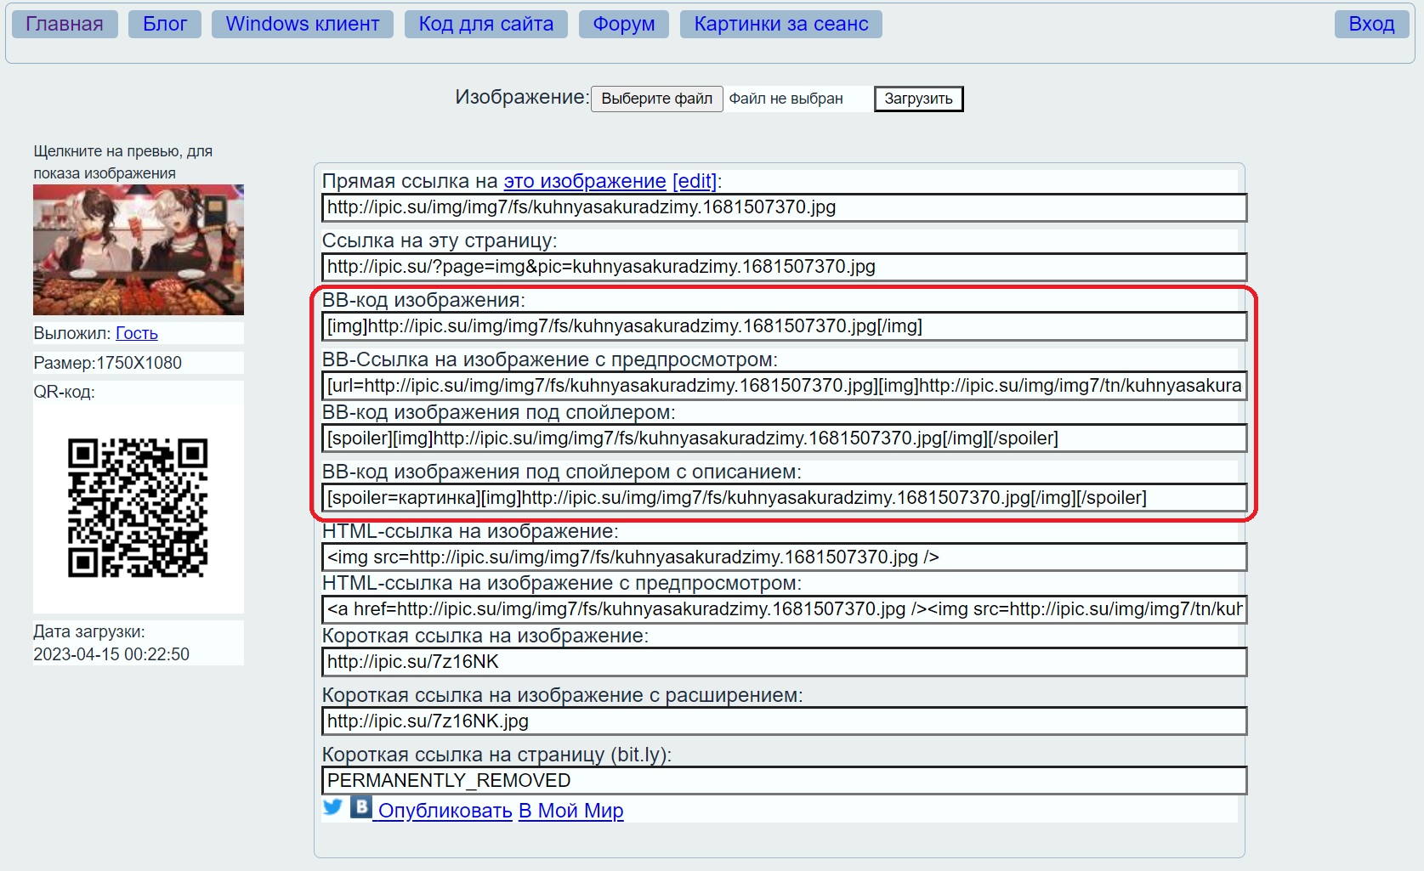Click the Загрузить upload button

[x=918, y=99]
